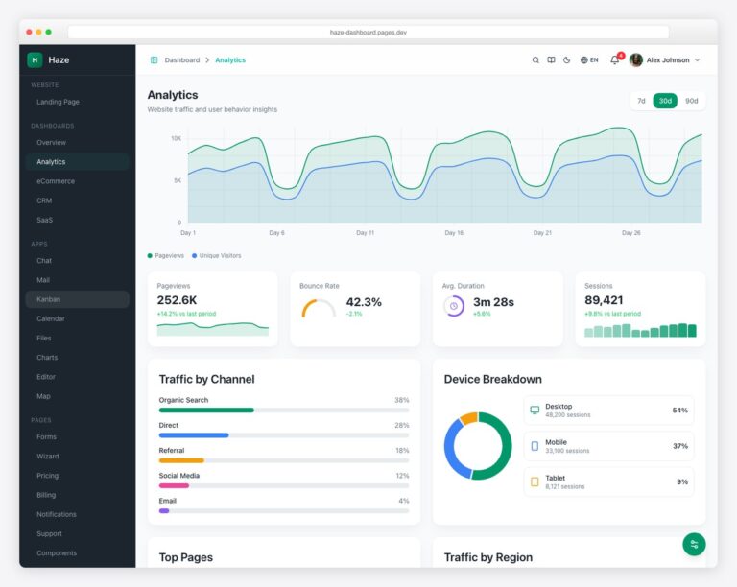Click the Device Breakdown donut chart
The image size is (737, 587).
pyautogui.click(x=478, y=446)
